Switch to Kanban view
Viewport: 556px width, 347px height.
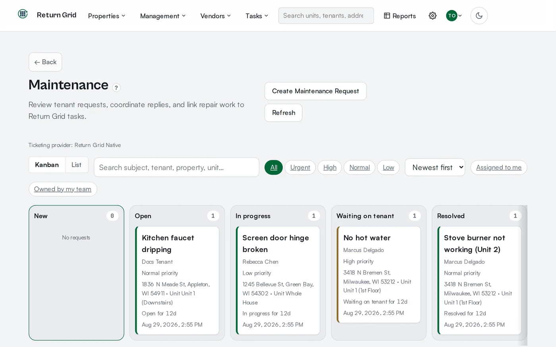[47, 165]
